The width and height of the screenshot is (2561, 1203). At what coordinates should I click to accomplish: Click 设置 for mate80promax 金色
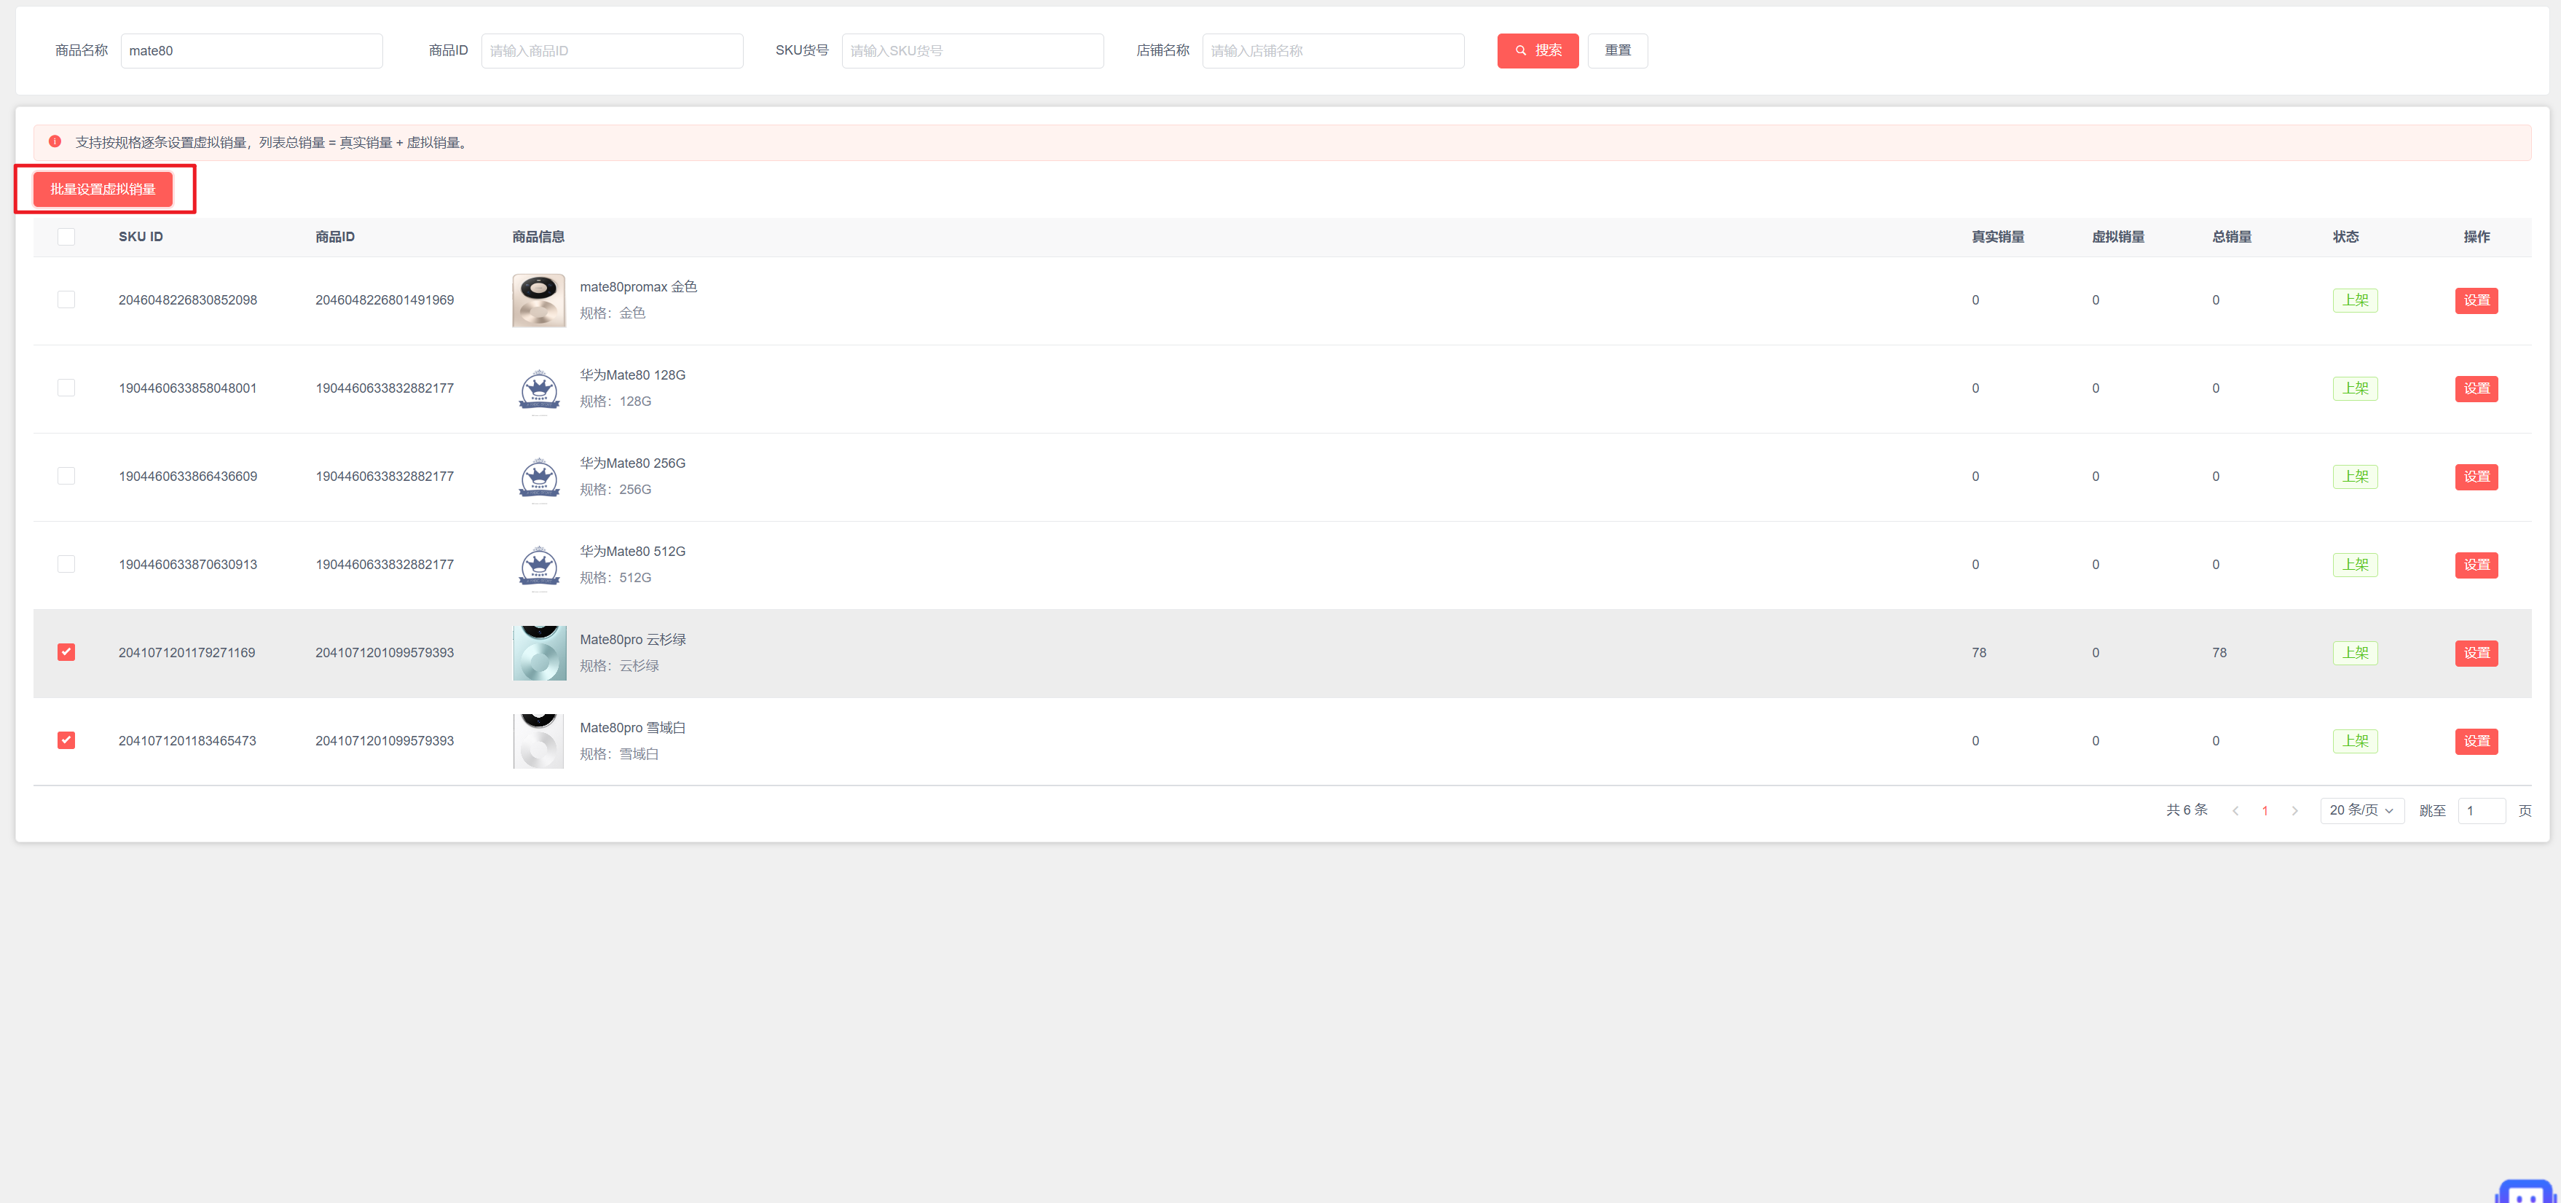(2477, 300)
